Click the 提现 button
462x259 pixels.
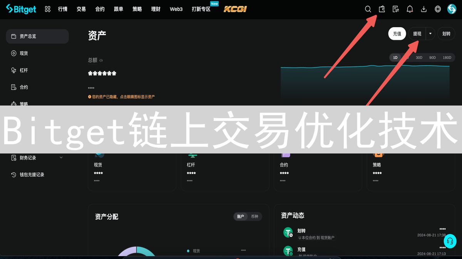pos(417,34)
